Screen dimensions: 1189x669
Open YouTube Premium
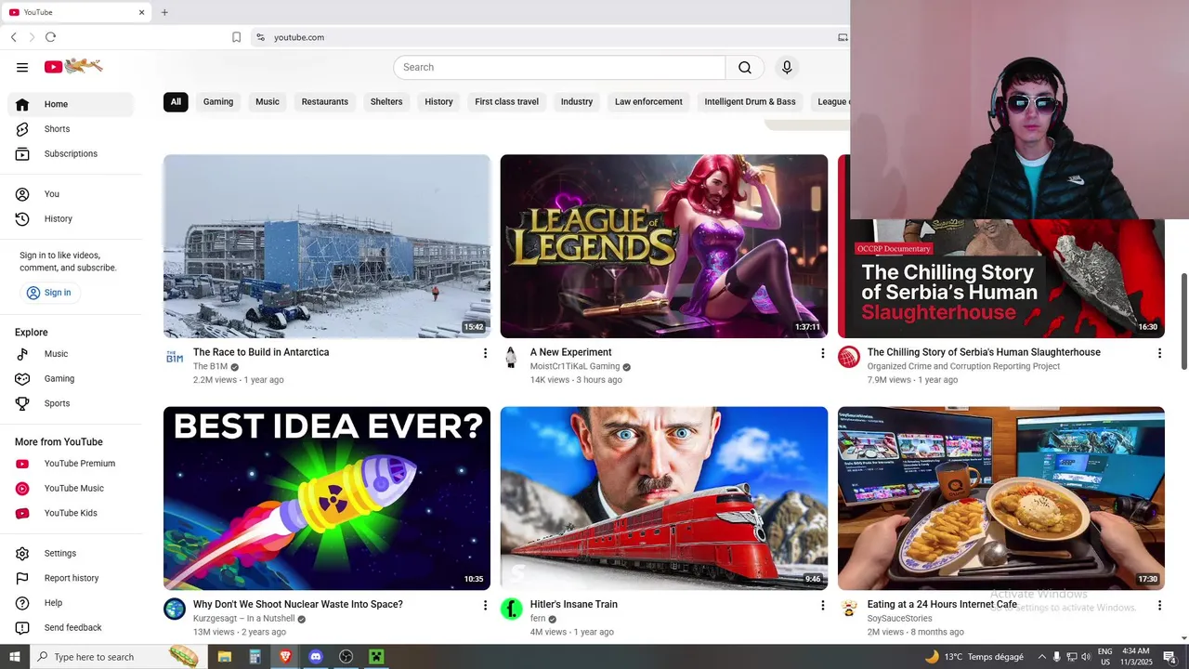pyautogui.click(x=71, y=464)
